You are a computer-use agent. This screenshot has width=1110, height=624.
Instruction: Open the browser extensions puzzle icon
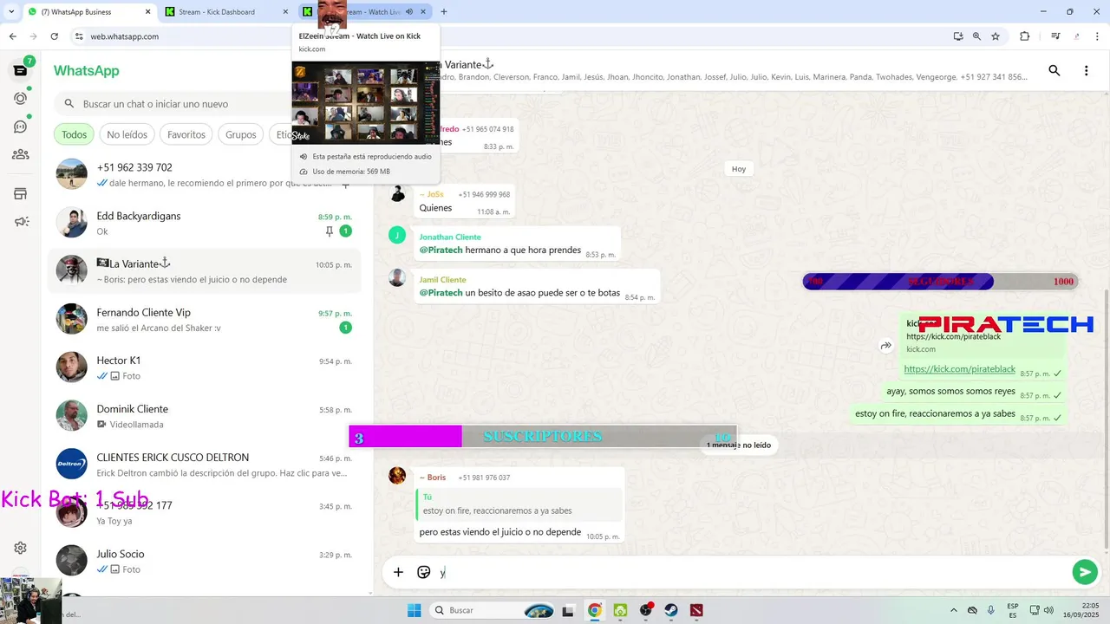[1024, 36]
